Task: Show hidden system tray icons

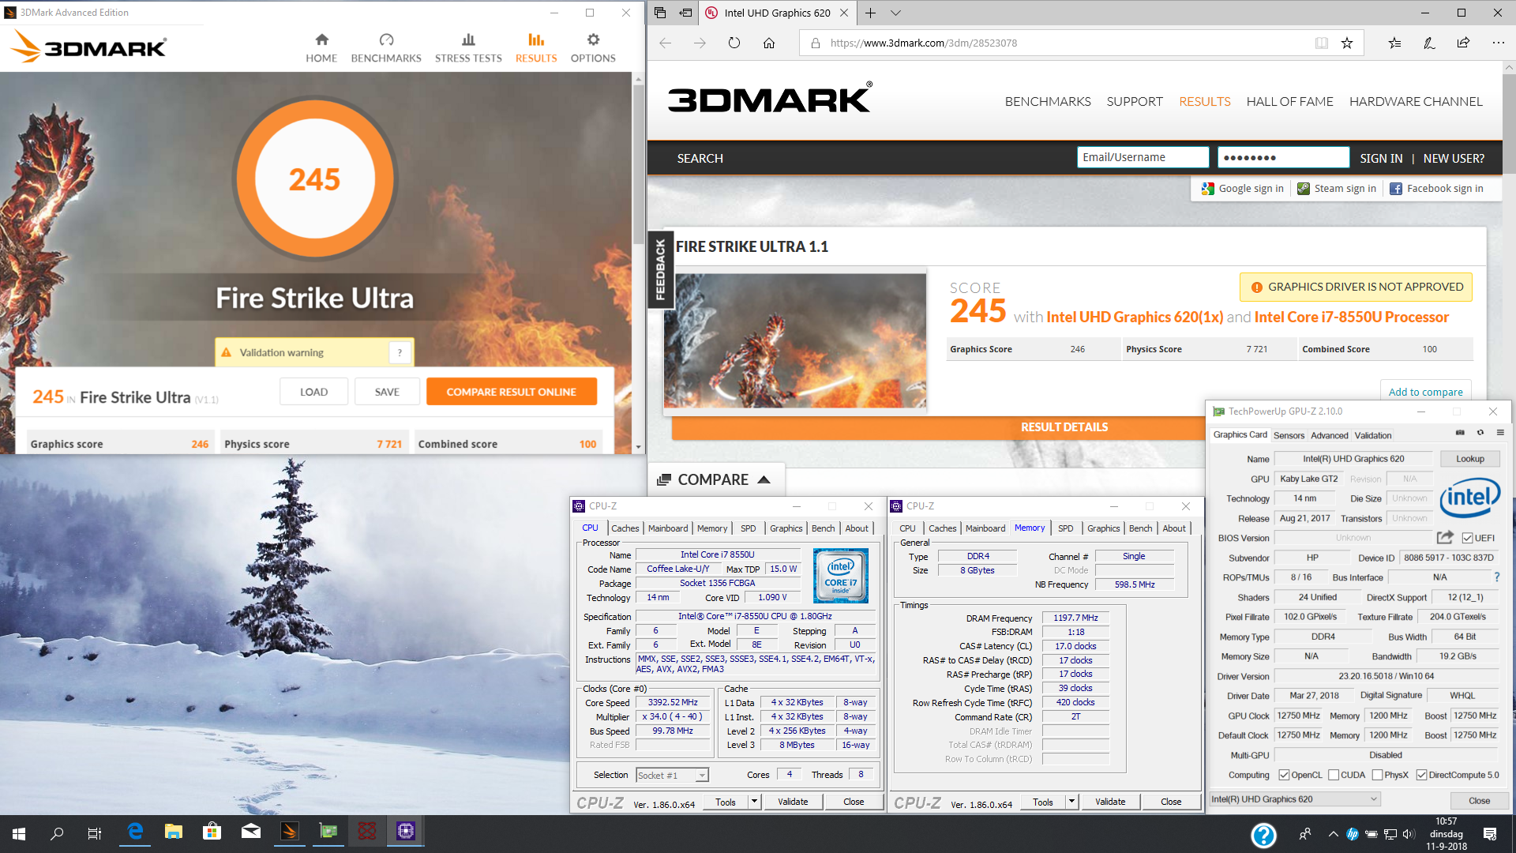Action: tap(1334, 834)
